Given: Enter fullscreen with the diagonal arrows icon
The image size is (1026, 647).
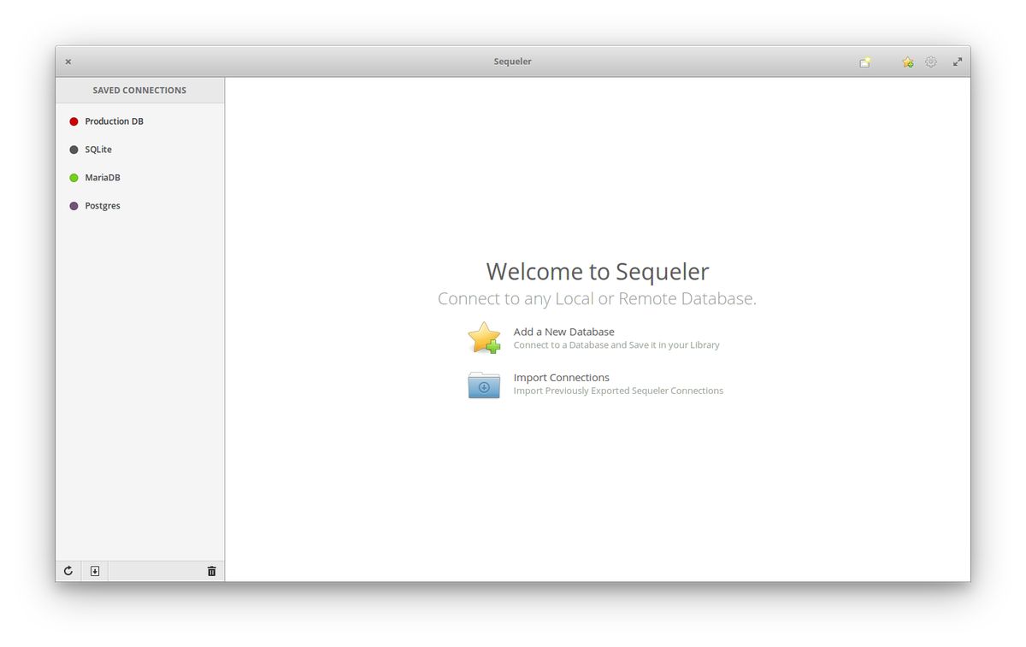Looking at the screenshot, I should 957,62.
